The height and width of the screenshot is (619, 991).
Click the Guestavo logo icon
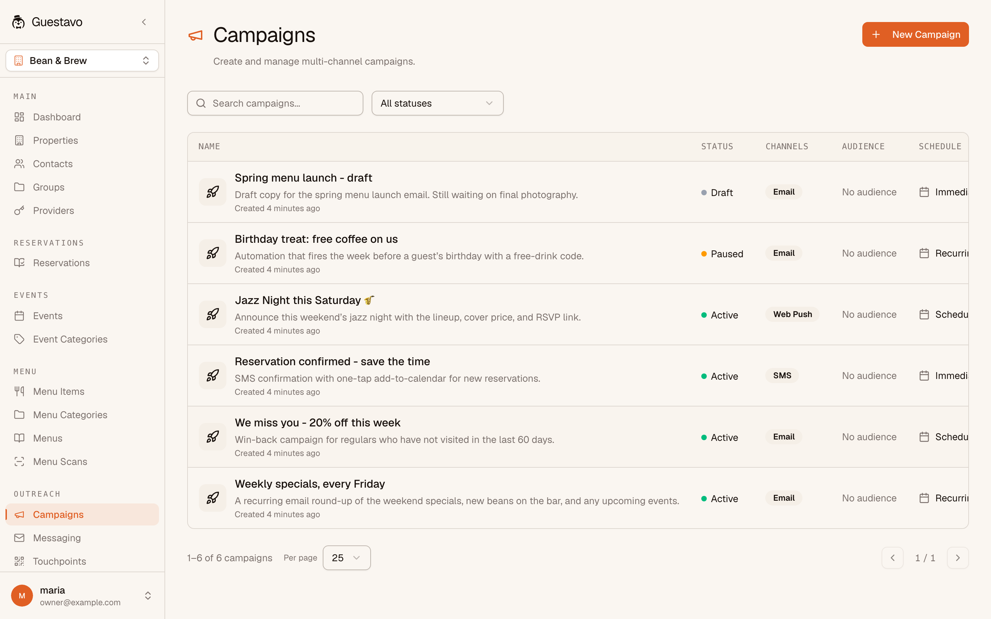(19, 22)
